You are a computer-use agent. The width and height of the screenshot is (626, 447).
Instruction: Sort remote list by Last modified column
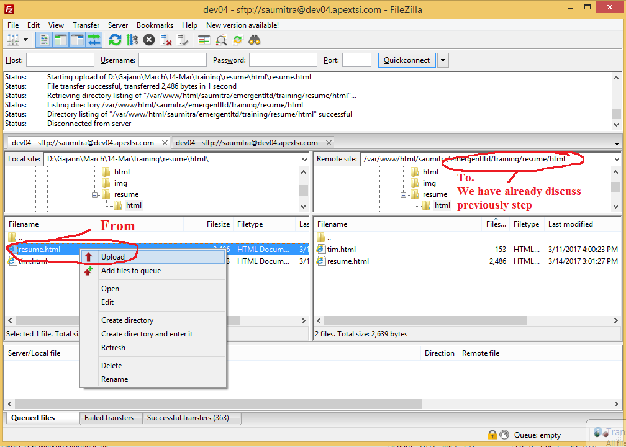[583, 224]
